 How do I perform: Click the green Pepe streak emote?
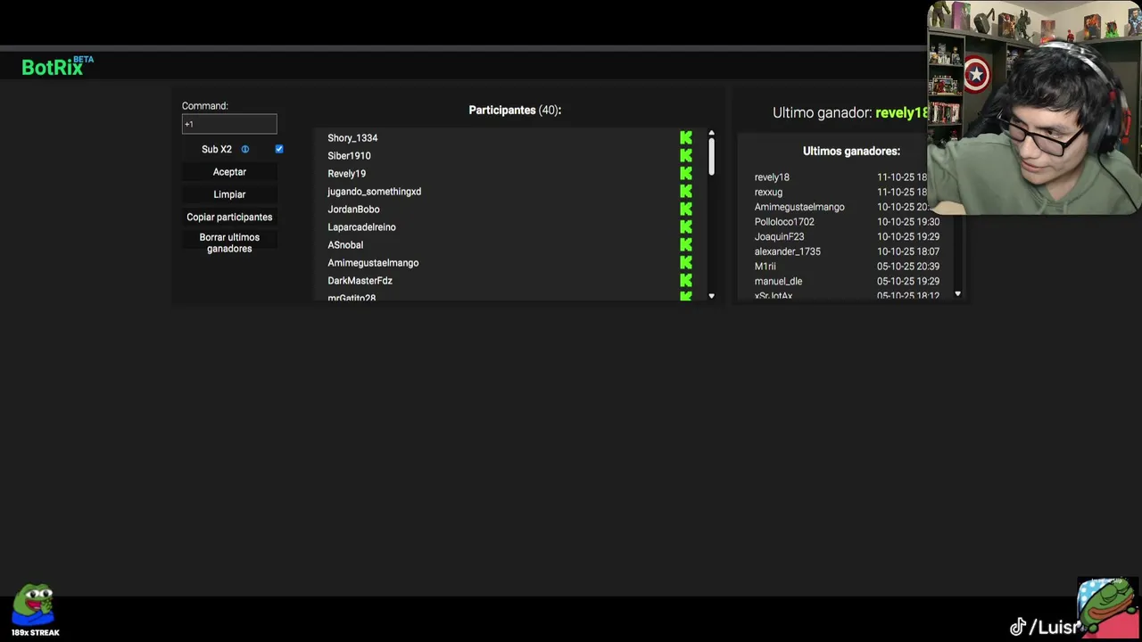[x=34, y=606]
